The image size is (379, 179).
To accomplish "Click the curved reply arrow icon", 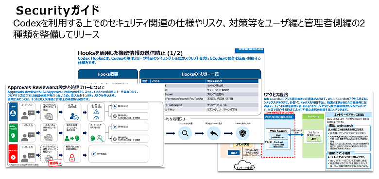I will (213, 133).
